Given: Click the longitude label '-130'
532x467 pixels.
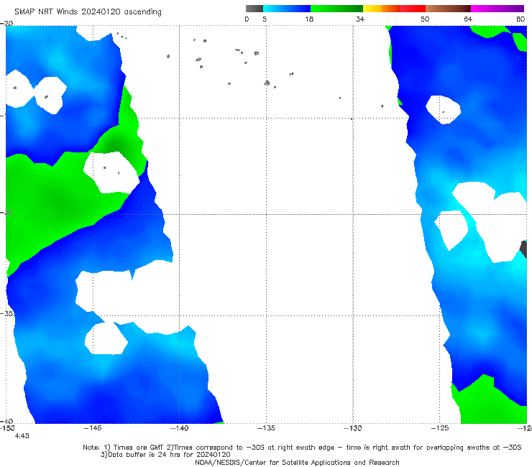Looking at the screenshot, I should [353, 428].
